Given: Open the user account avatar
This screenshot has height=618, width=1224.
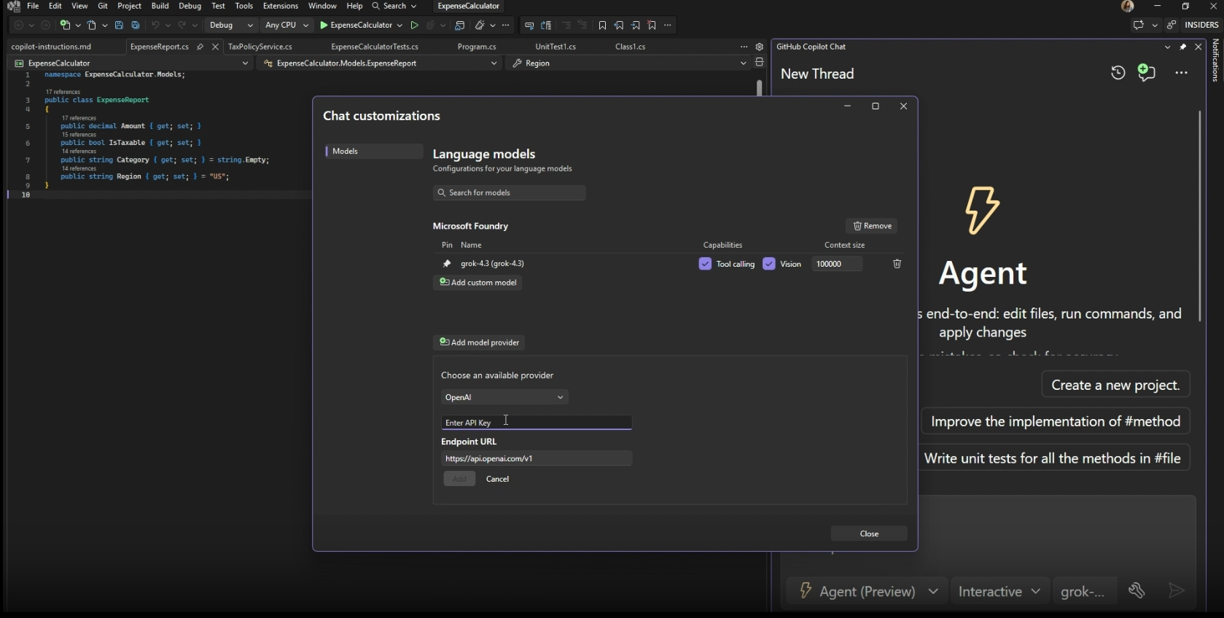Looking at the screenshot, I should tap(1128, 7).
